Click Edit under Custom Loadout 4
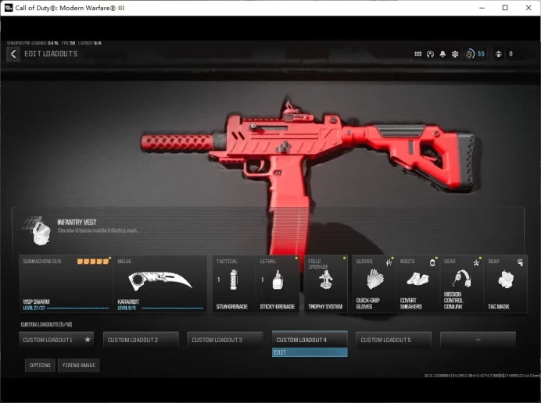The height and width of the screenshot is (403, 541). 310,352
